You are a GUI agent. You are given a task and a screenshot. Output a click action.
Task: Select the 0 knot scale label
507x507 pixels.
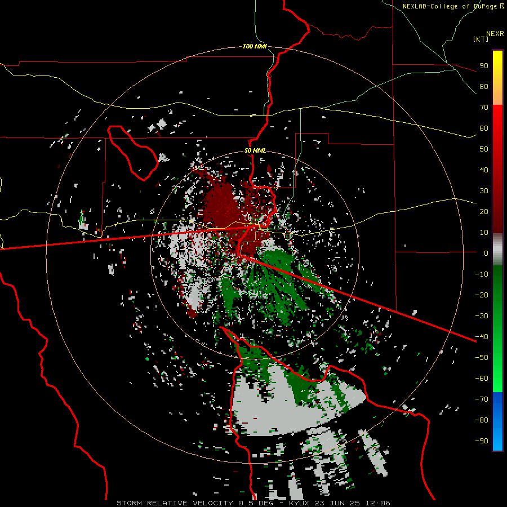tap(486, 253)
